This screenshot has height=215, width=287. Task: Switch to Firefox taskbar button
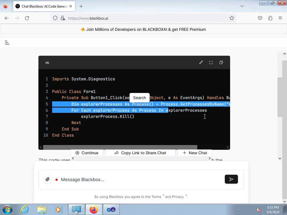[94, 209]
